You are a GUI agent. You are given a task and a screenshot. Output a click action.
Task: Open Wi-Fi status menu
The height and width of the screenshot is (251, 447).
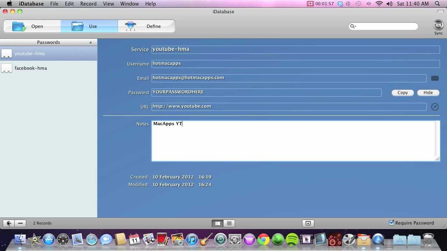point(379,4)
